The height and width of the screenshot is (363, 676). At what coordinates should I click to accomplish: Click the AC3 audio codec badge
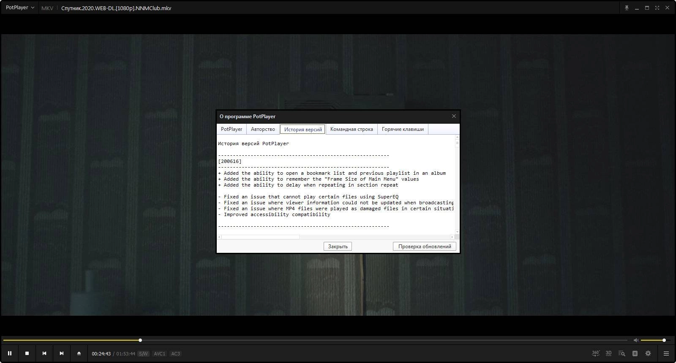(175, 354)
